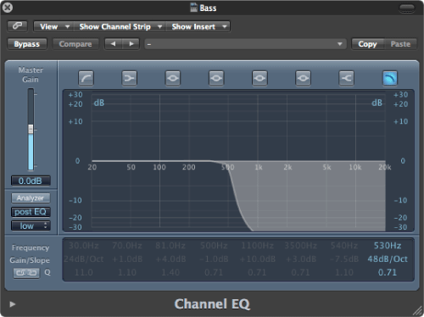The height and width of the screenshot is (317, 424).
Task: Enable the high shelf band icon
Action: [346, 78]
